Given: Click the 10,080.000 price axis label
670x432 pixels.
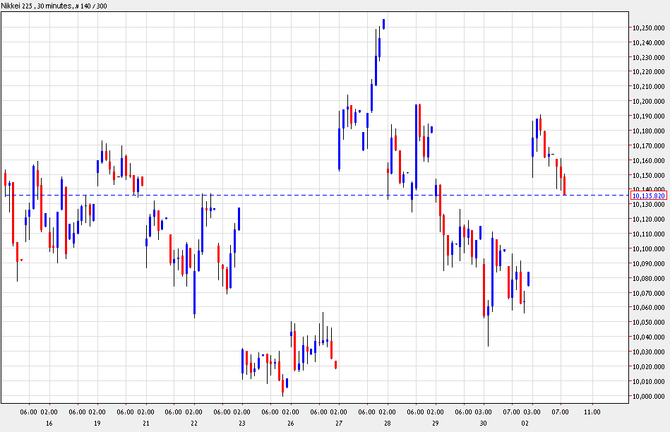Looking at the screenshot, I should (x=649, y=279).
